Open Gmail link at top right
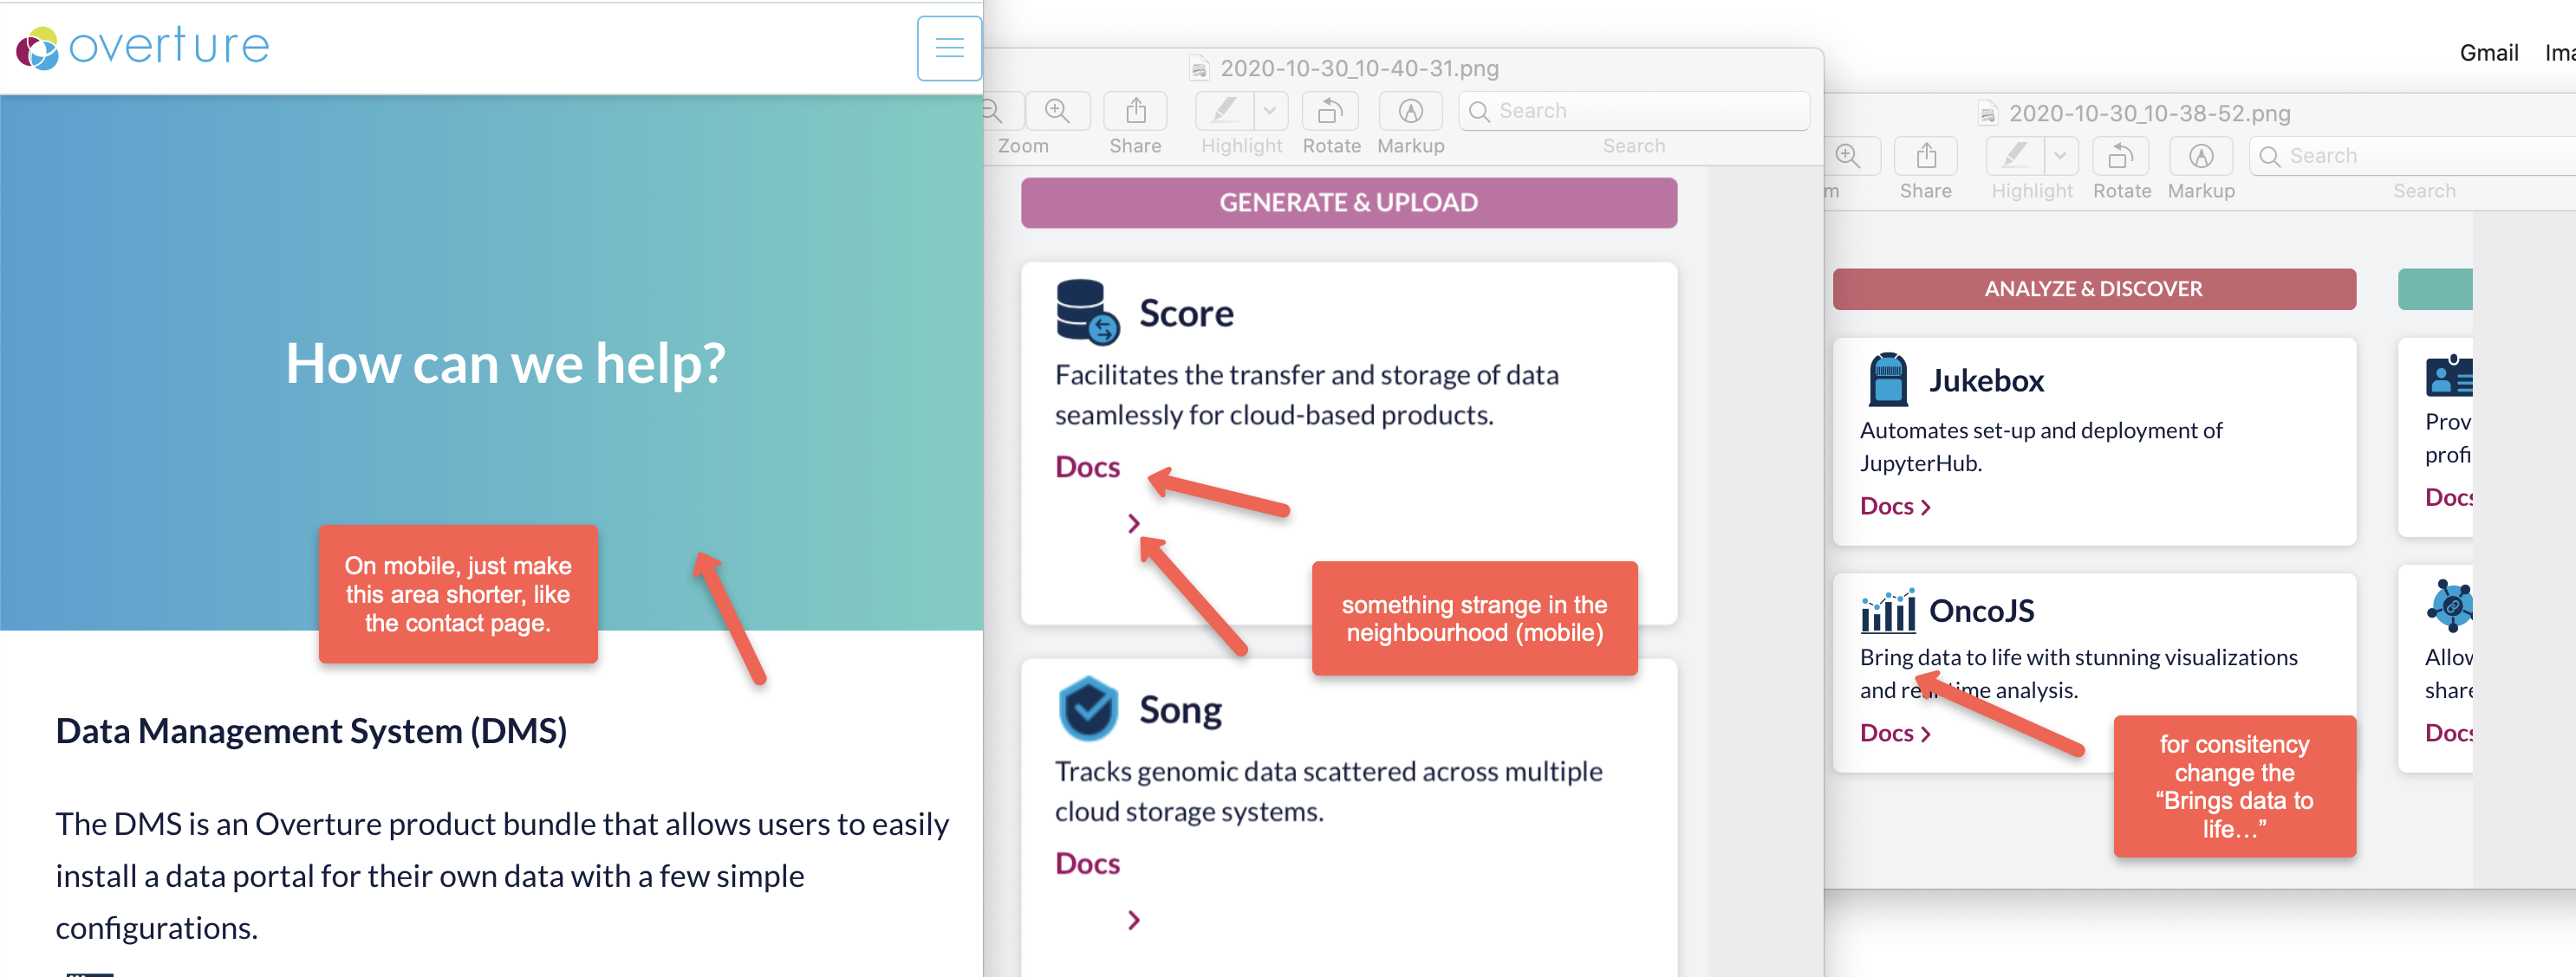This screenshot has width=2576, height=977. (2488, 53)
